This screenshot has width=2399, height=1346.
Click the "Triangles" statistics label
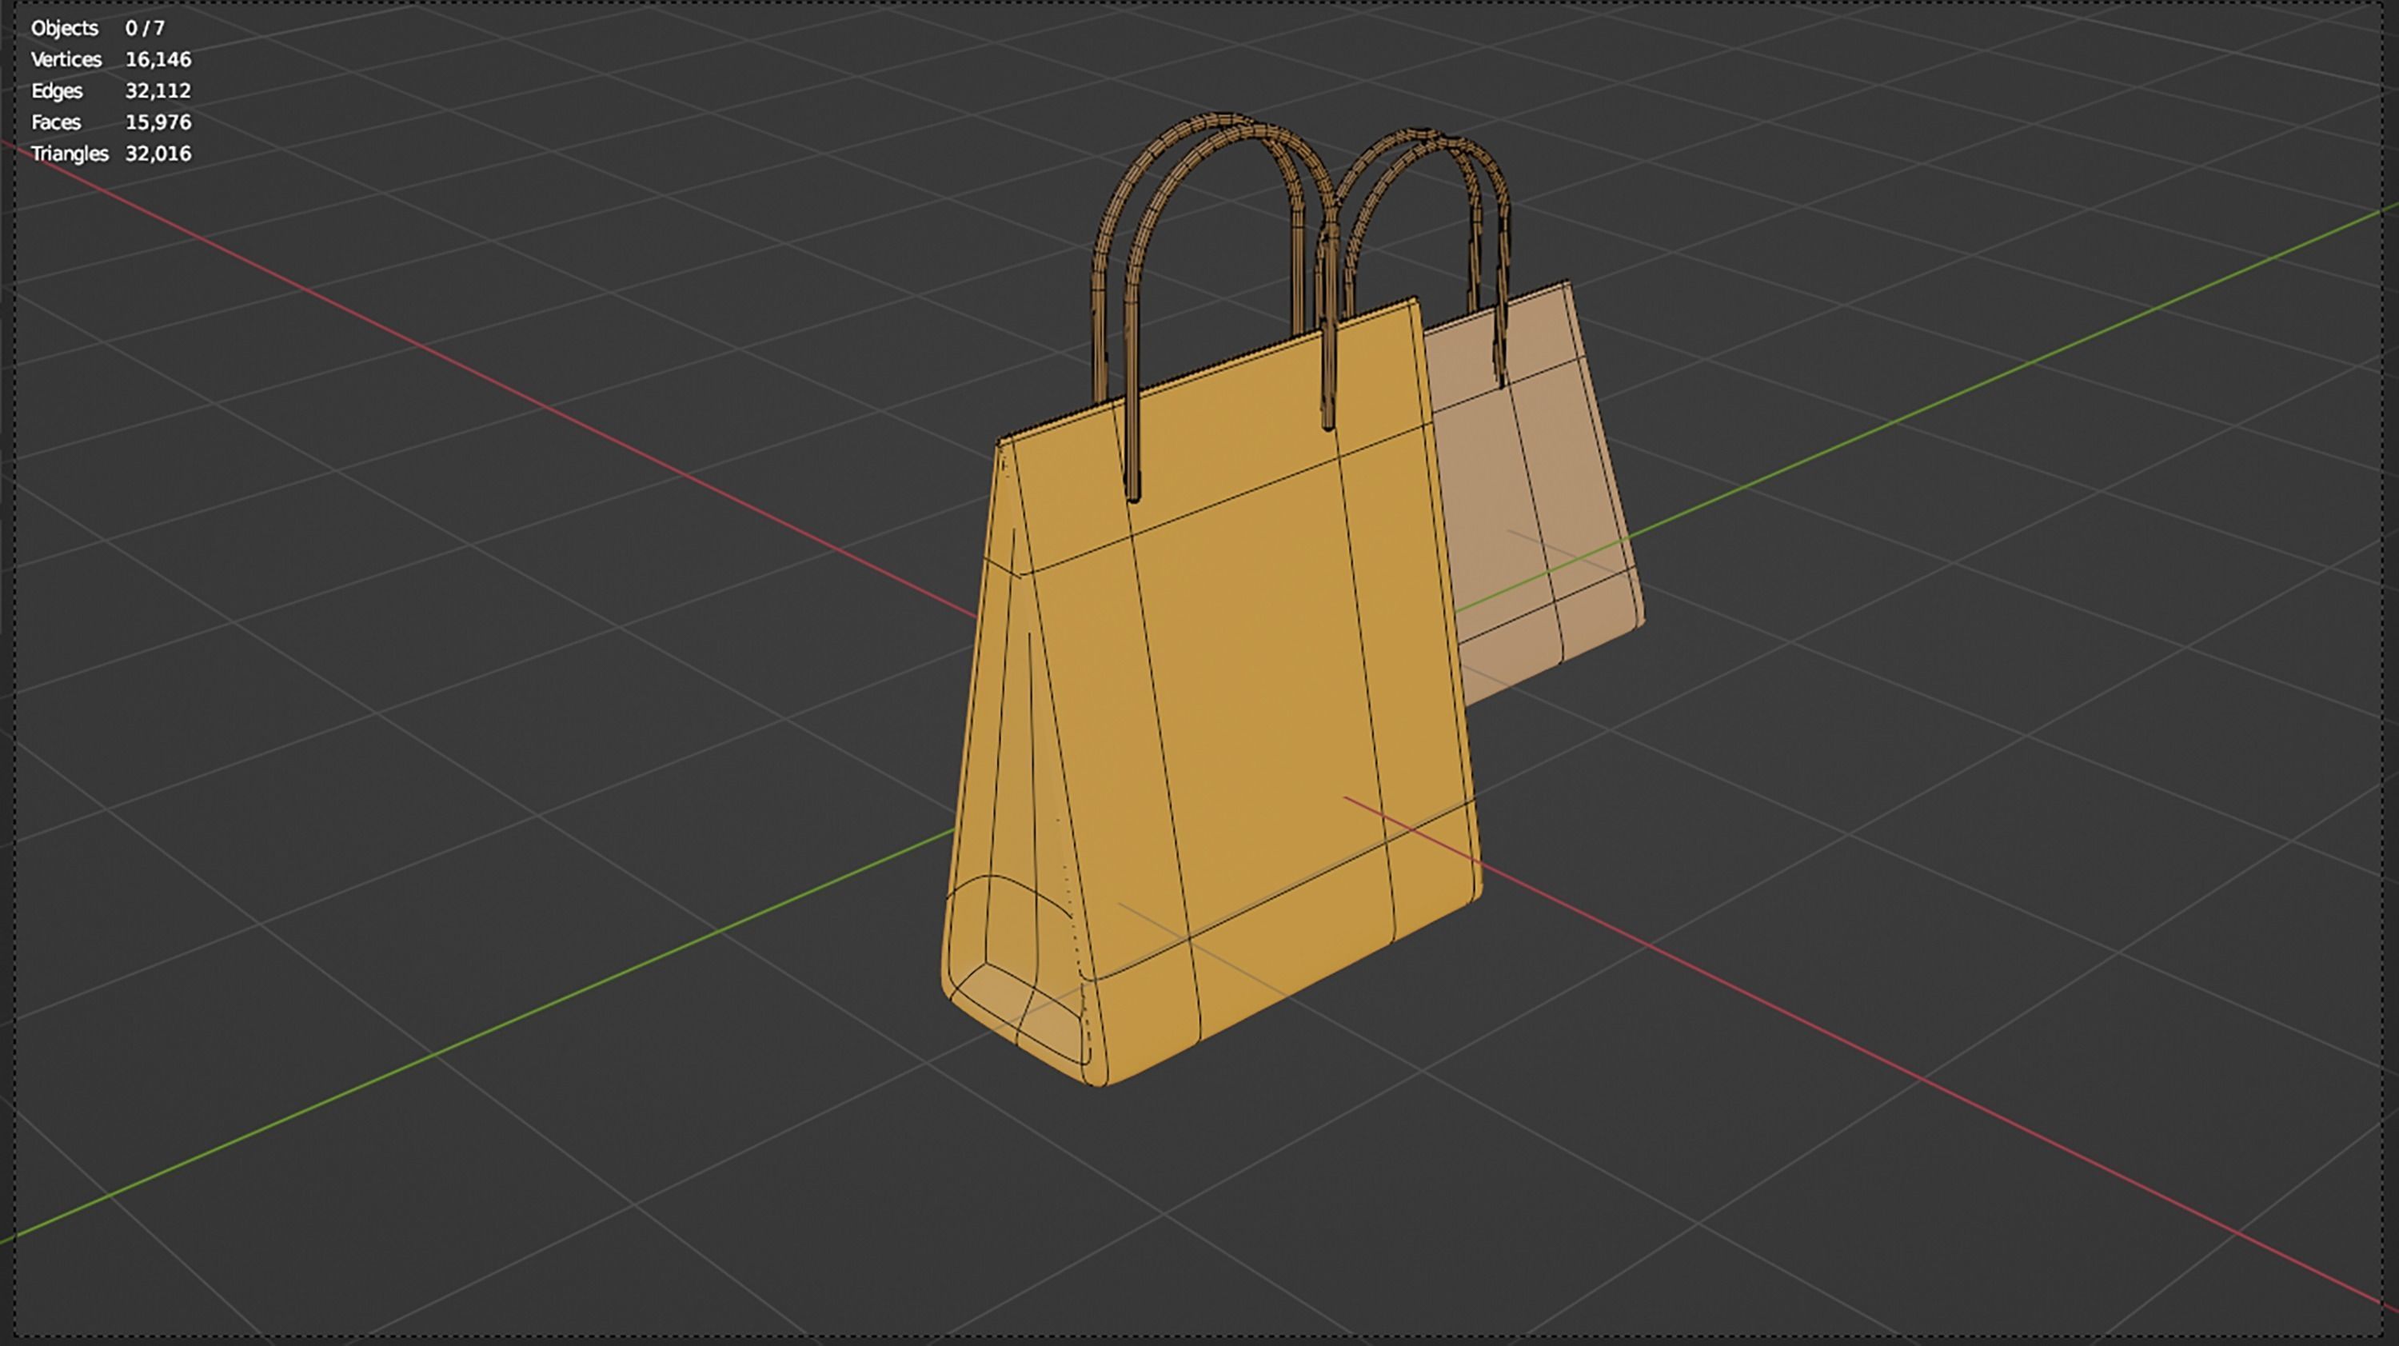[x=70, y=154]
